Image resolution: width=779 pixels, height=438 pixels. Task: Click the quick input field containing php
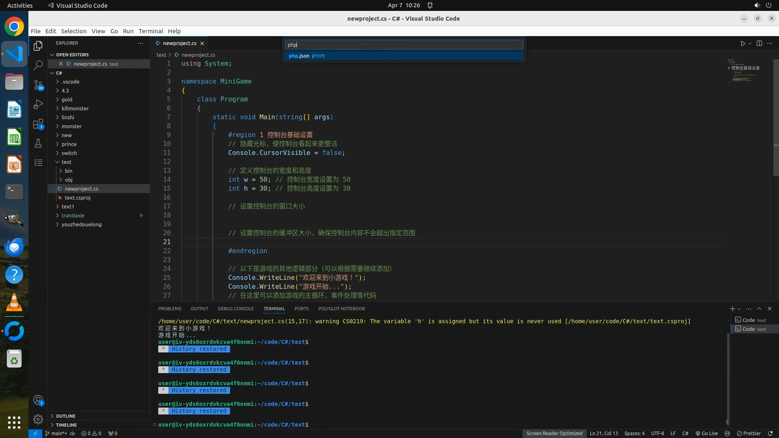(403, 45)
